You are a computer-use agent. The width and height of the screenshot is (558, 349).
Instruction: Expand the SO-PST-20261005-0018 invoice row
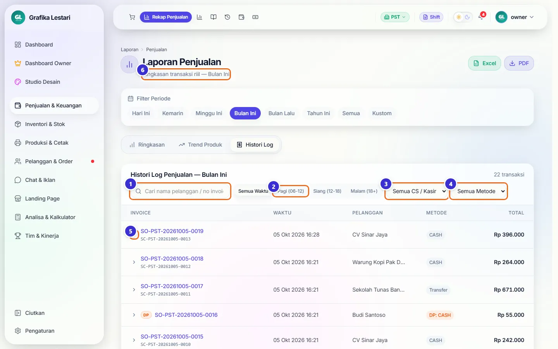pyautogui.click(x=134, y=262)
